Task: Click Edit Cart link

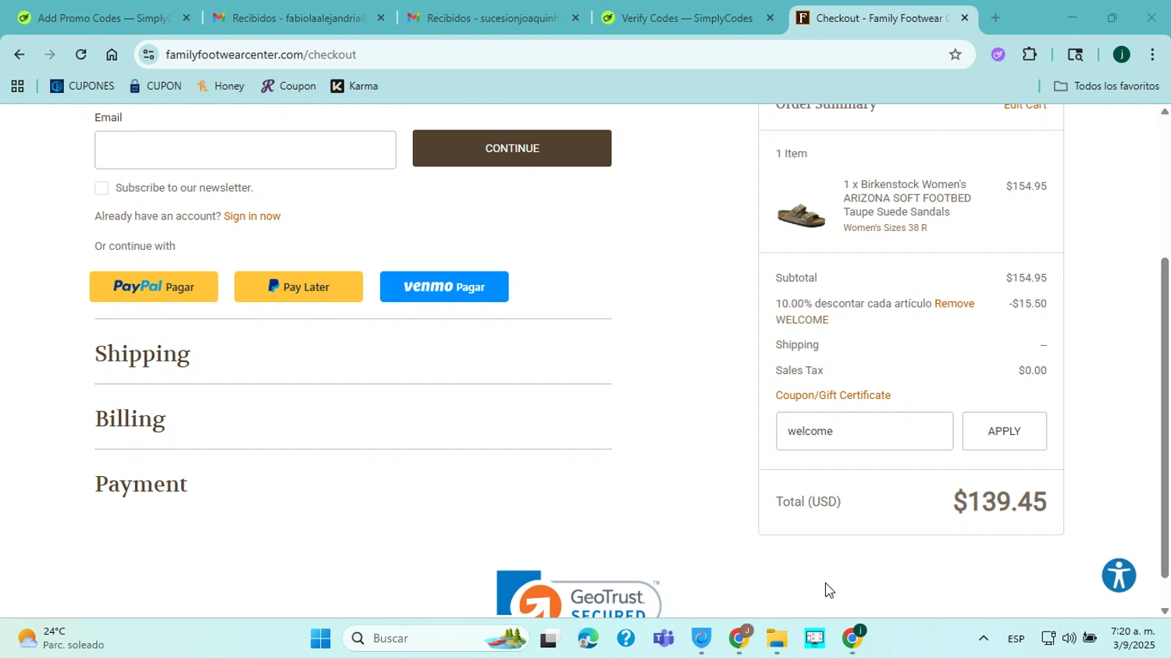Action: tap(1025, 106)
